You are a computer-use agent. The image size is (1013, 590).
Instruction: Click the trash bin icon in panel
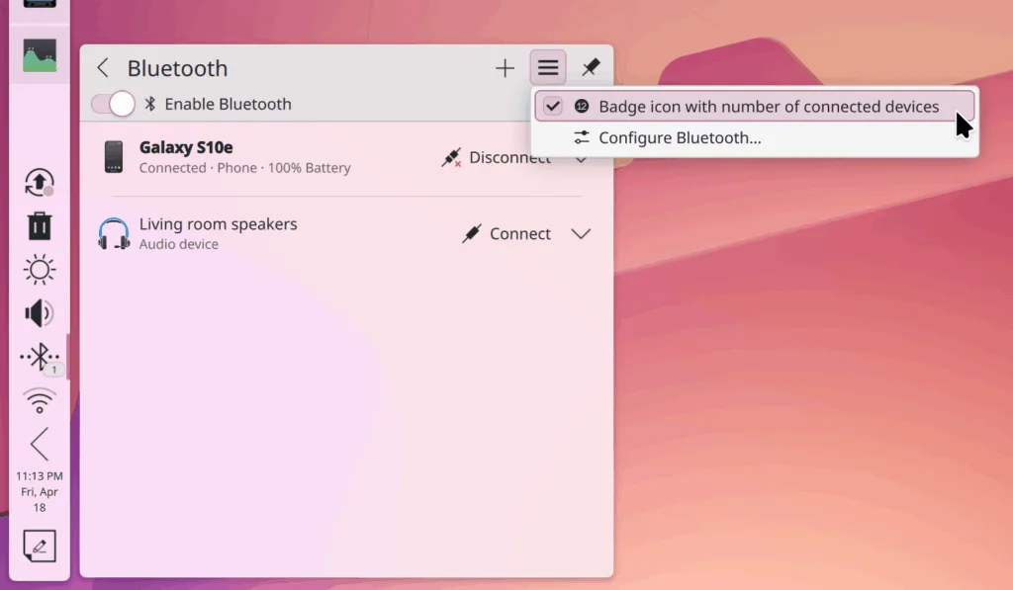(x=40, y=226)
